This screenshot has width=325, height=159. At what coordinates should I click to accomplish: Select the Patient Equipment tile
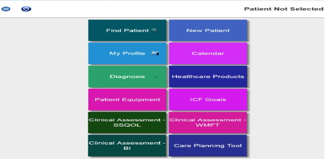[x=127, y=100]
